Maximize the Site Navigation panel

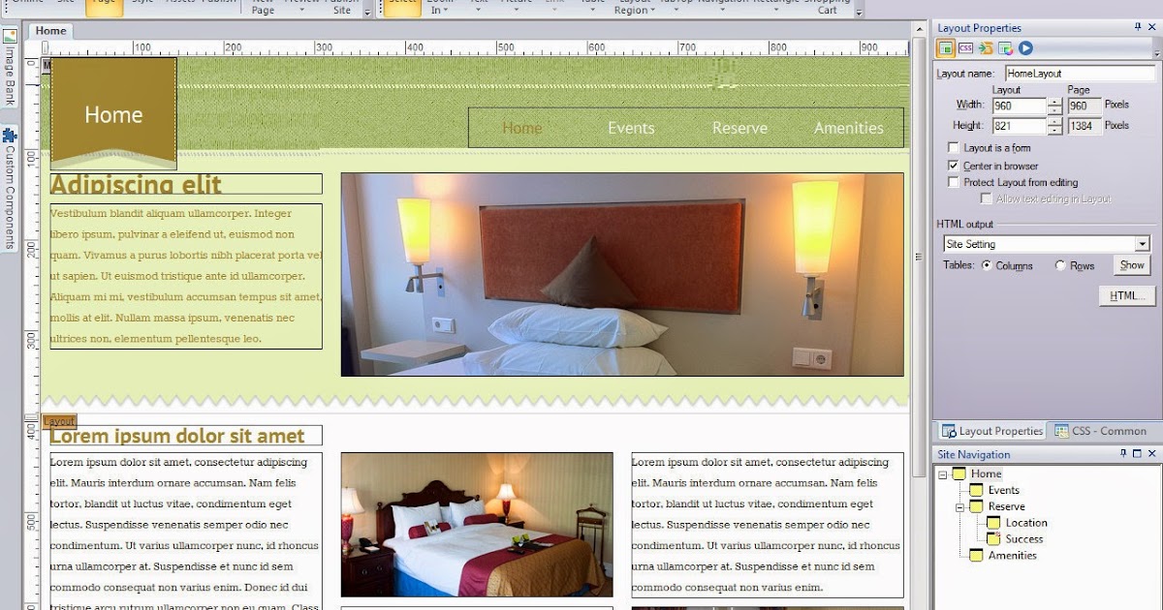coord(1137,454)
